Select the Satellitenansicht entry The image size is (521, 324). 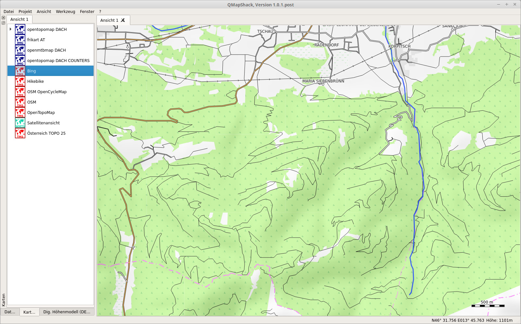coord(51,123)
